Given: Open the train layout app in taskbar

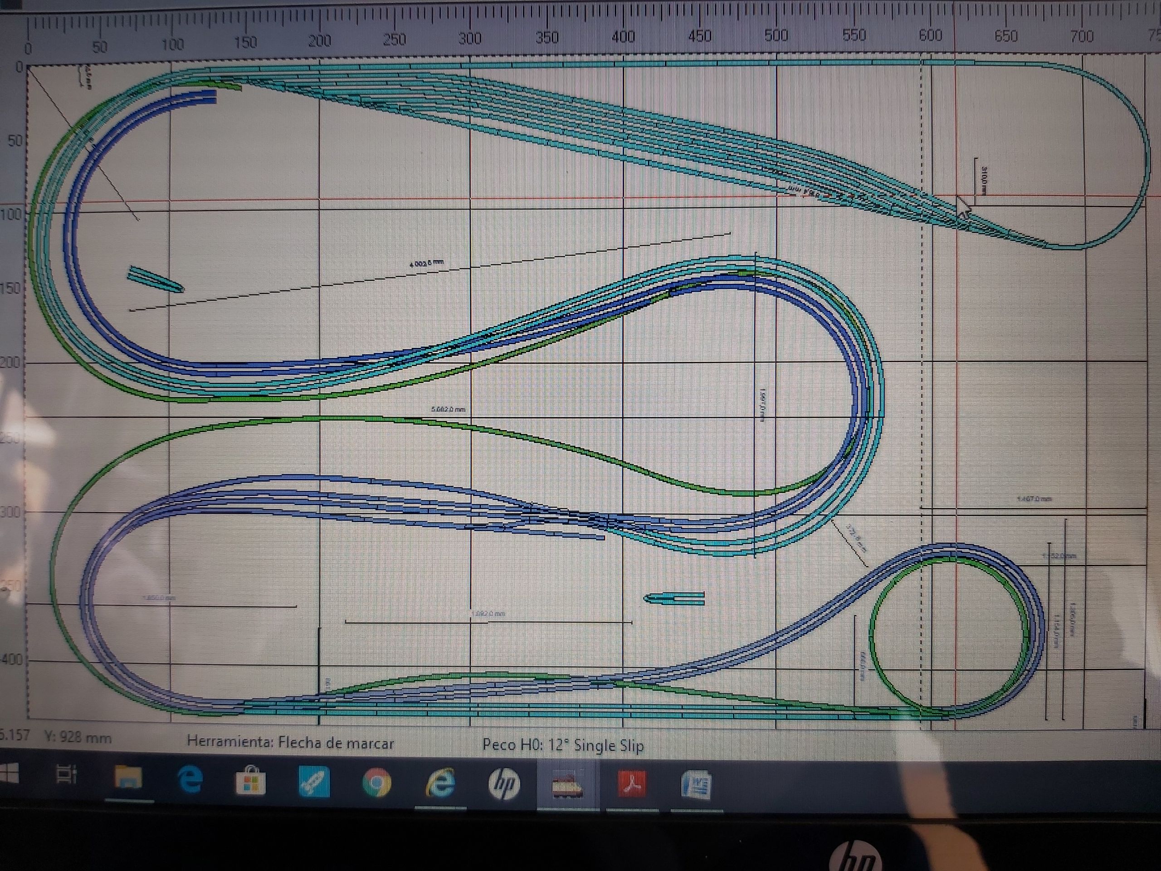Looking at the screenshot, I should click(x=567, y=785).
